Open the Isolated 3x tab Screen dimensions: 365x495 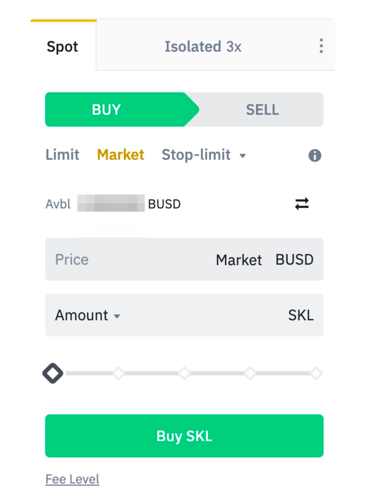[x=203, y=46]
